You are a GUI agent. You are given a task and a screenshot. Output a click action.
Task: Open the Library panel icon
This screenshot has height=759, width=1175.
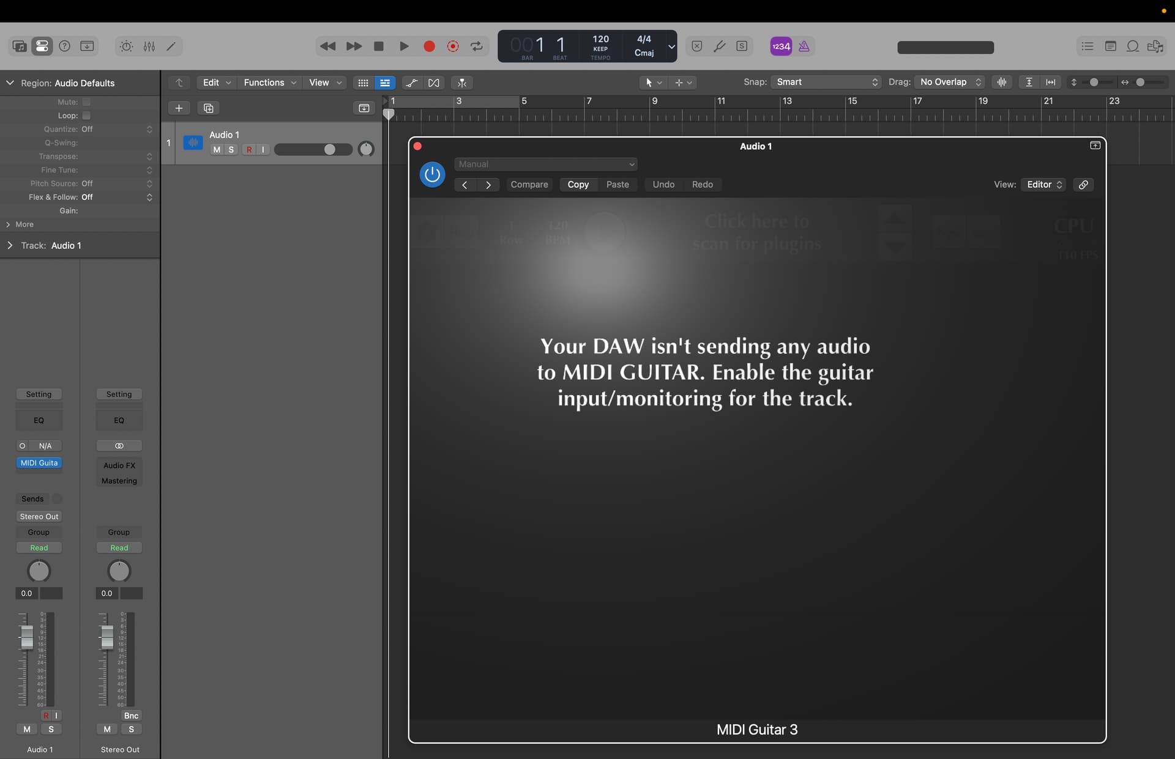tap(19, 46)
